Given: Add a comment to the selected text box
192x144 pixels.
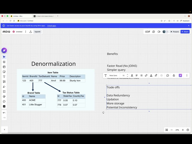Looking at the screenshot, I should tap(168, 75).
